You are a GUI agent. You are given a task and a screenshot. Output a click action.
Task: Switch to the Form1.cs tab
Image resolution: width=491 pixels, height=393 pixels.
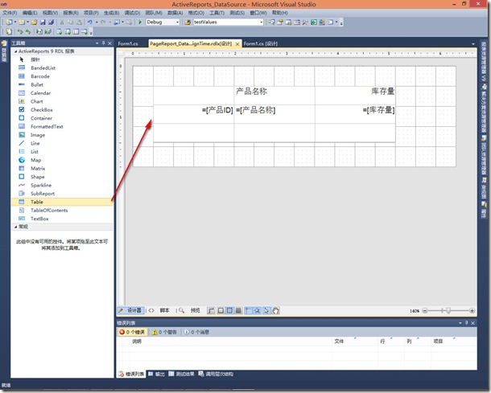(x=128, y=43)
